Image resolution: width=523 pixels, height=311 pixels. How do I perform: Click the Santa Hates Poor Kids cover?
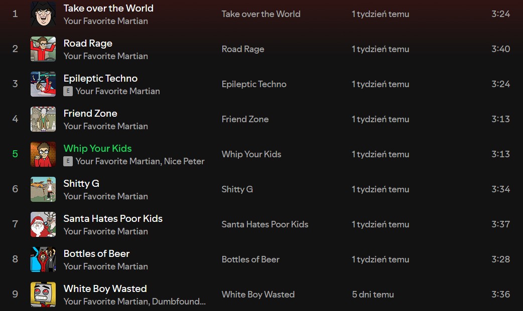pyautogui.click(x=43, y=224)
